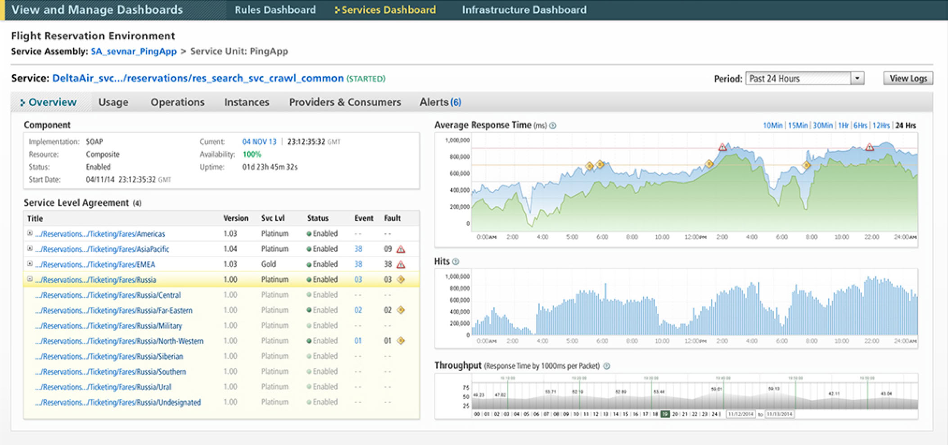Click the View Logs button
The image size is (948, 445).
[908, 78]
